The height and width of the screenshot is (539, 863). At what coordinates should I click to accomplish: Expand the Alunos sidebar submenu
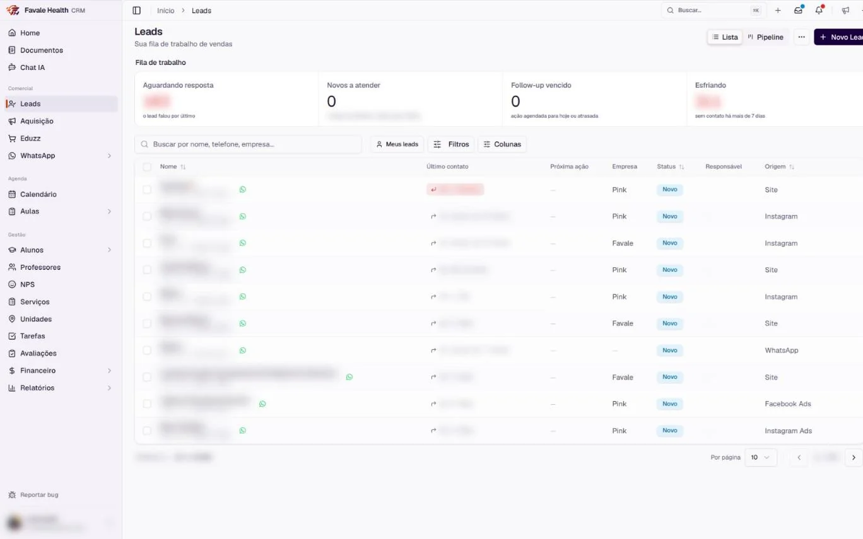click(109, 250)
